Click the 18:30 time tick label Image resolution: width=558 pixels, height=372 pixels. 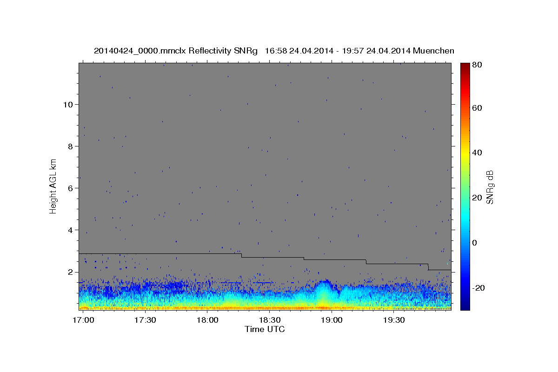tap(269, 320)
